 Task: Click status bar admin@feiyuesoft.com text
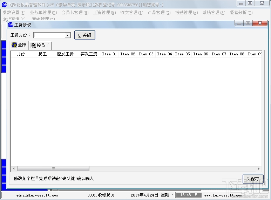tap(37, 195)
